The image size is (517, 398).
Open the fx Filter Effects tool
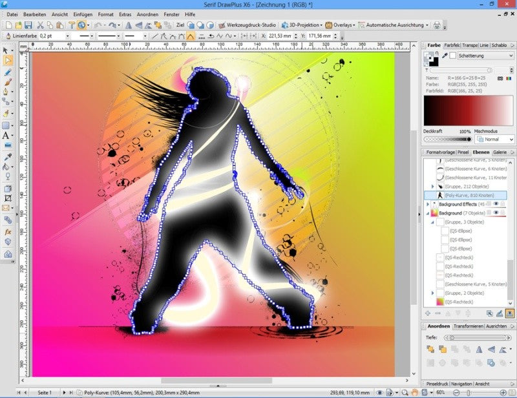point(8,232)
